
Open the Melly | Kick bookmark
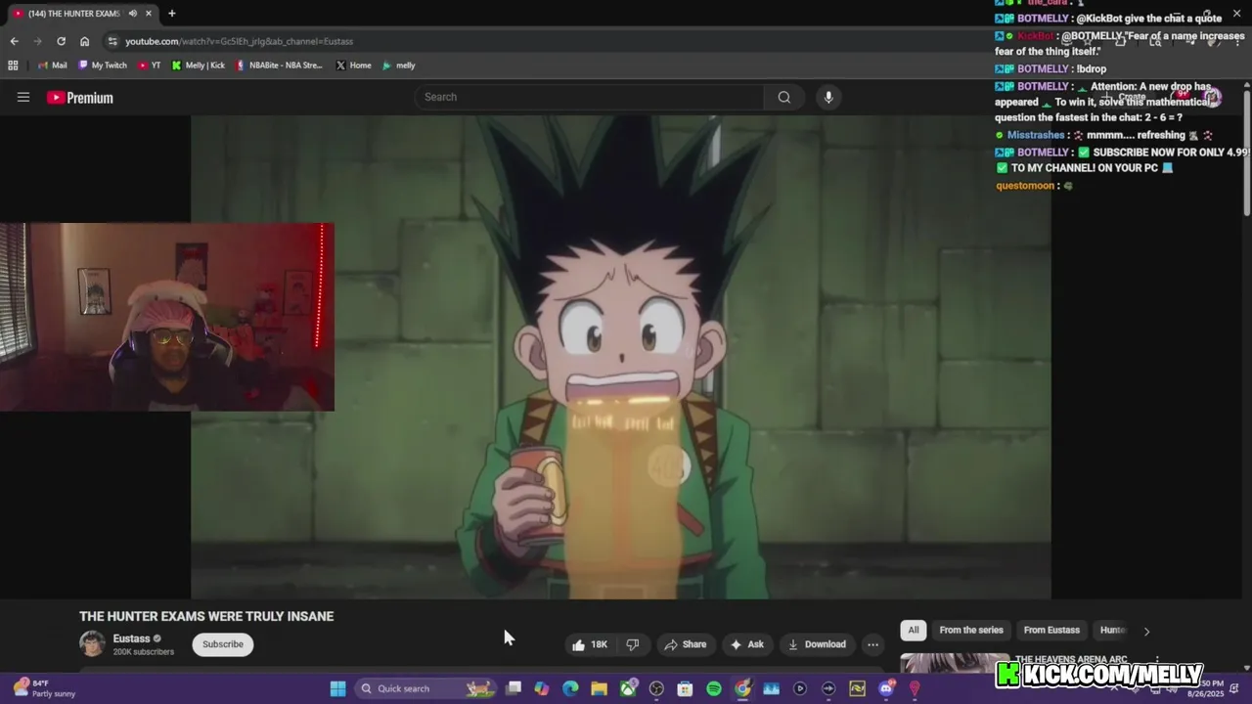tap(199, 66)
